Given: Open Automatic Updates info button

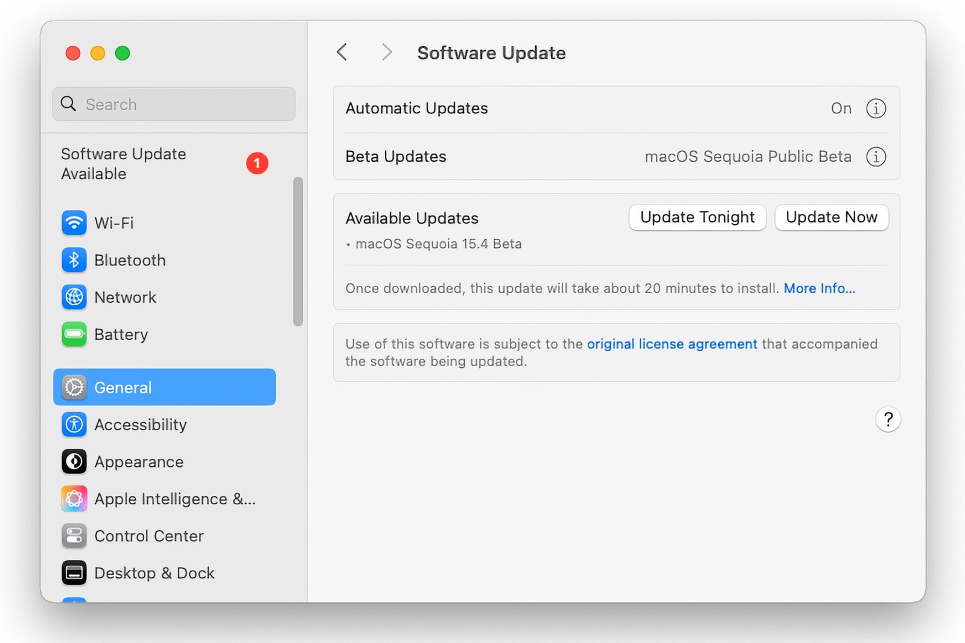Looking at the screenshot, I should (876, 109).
